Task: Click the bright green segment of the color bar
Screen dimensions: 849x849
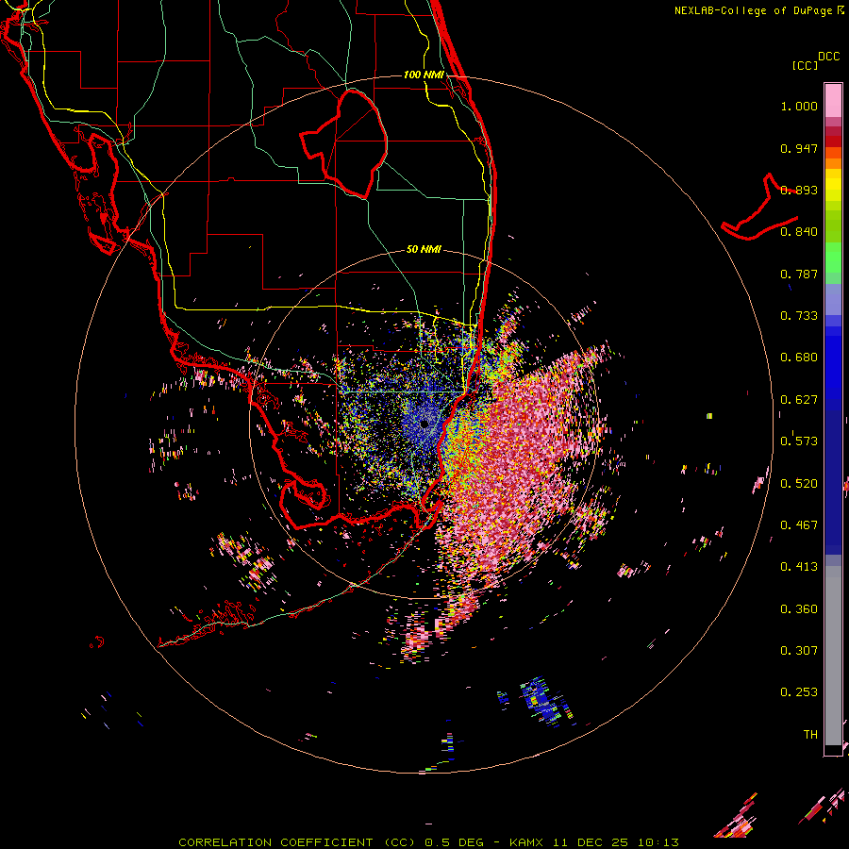Action: tap(833, 258)
